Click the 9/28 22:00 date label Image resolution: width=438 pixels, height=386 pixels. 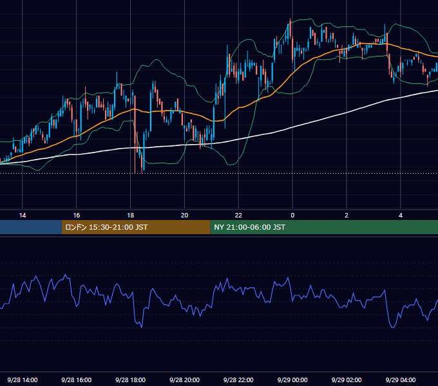pyautogui.click(x=238, y=380)
